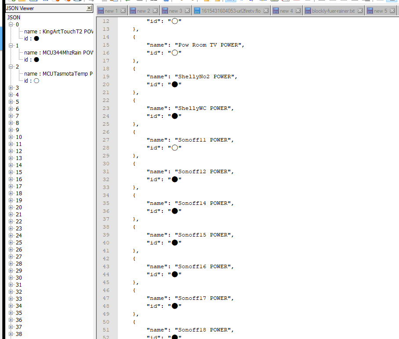
Task: Select the id entry under node 1
Action: (32, 60)
